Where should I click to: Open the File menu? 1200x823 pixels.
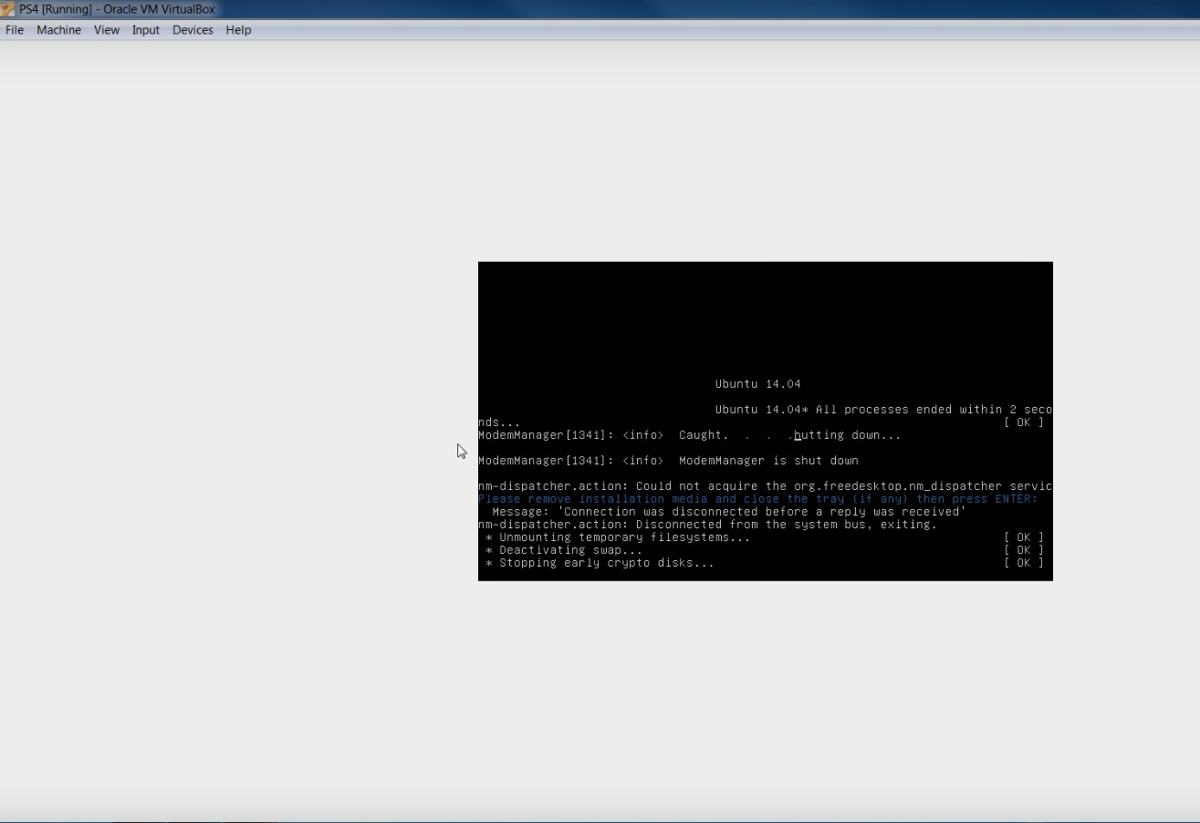tap(15, 30)
